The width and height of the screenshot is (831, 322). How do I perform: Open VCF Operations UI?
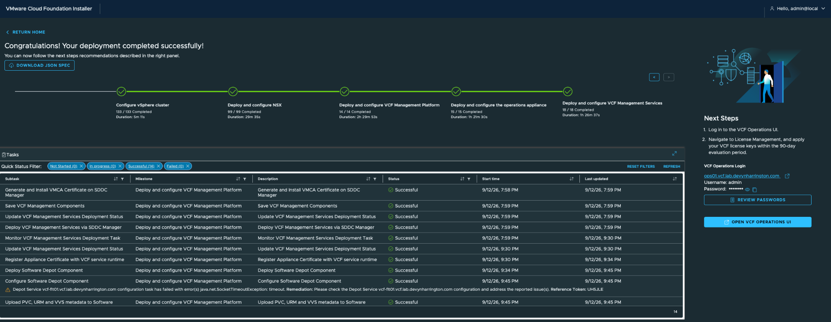(x=758, y=222)
